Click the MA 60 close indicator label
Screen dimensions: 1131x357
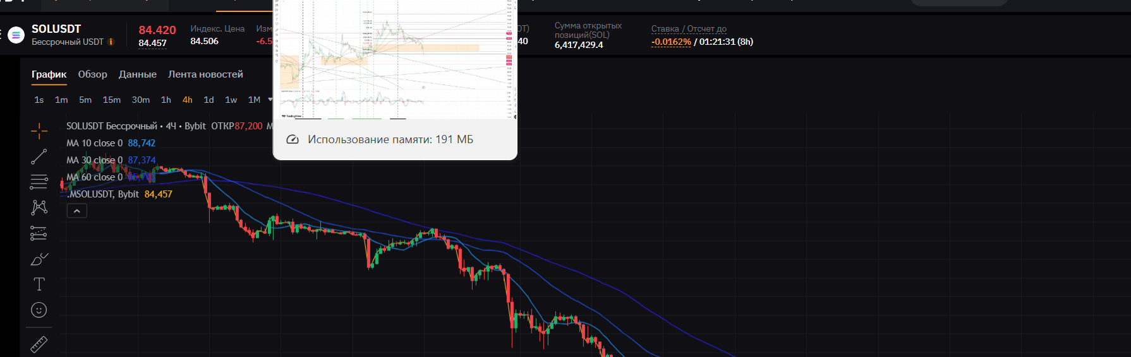pyautogui.click(x=95, y=177)
